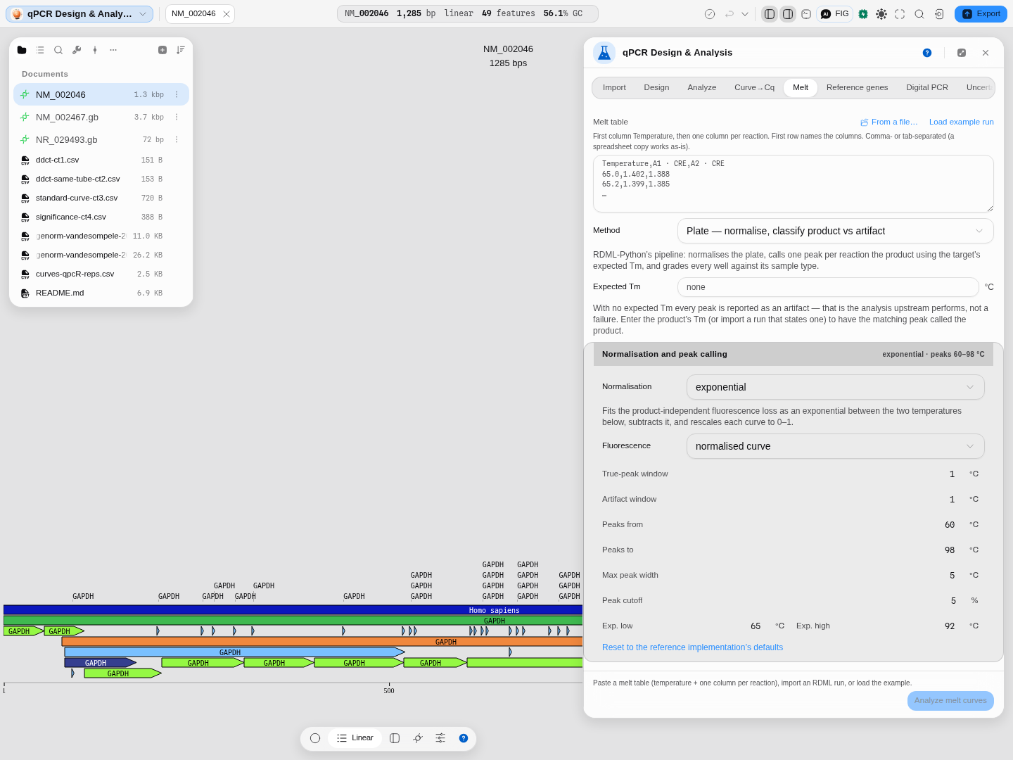The image size is (1013, 760).
Task: Toggle the right sidebar panel button
Action: (788, 14)
